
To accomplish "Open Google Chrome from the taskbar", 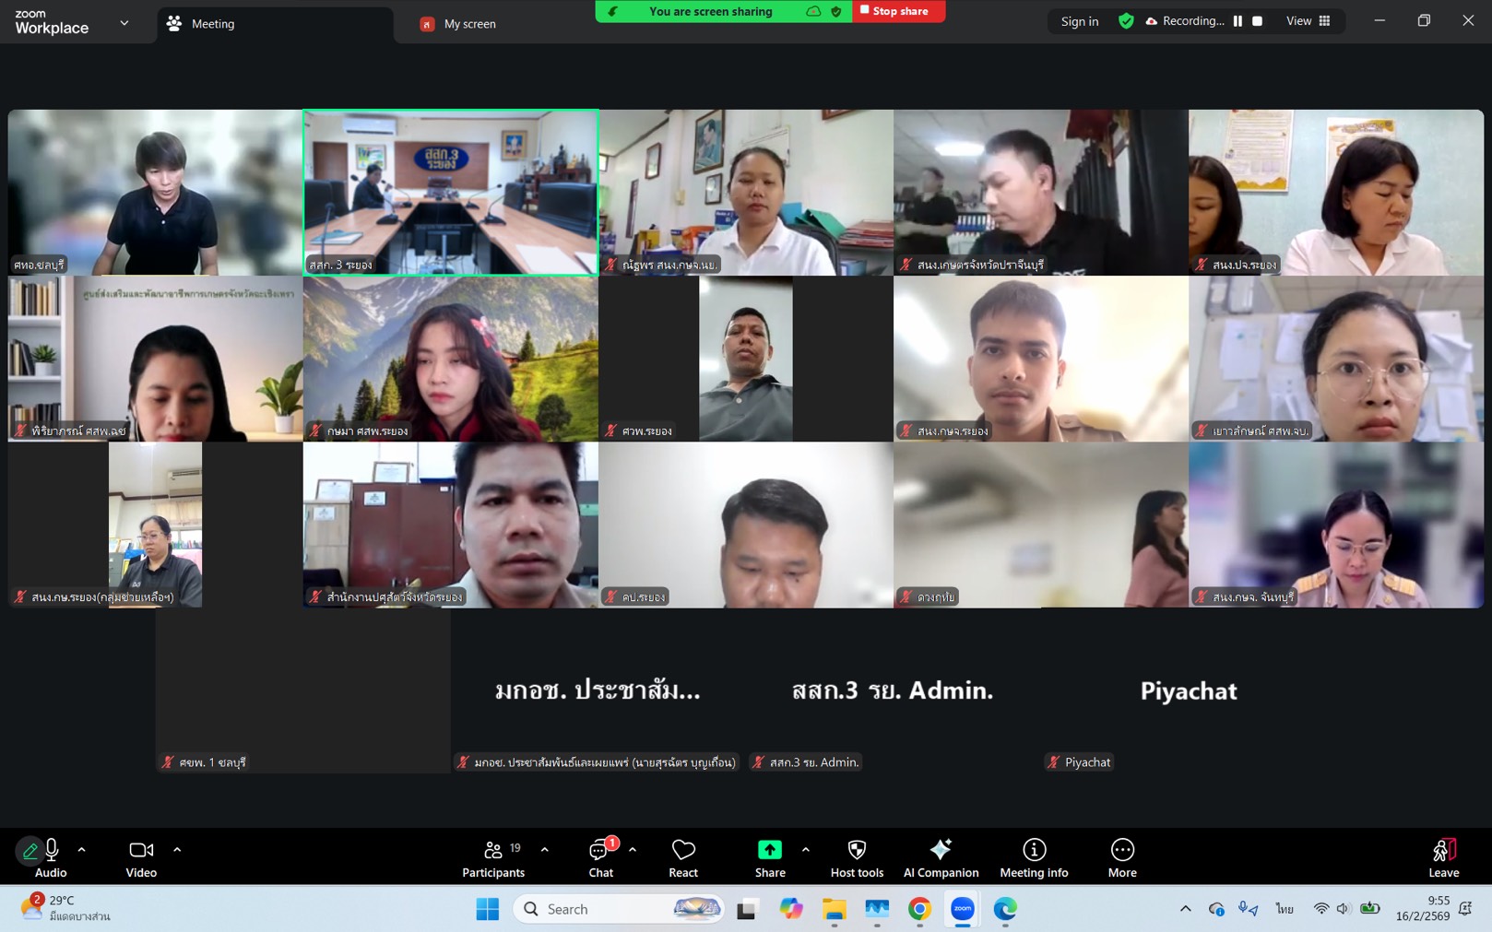I will coord(919,909).
